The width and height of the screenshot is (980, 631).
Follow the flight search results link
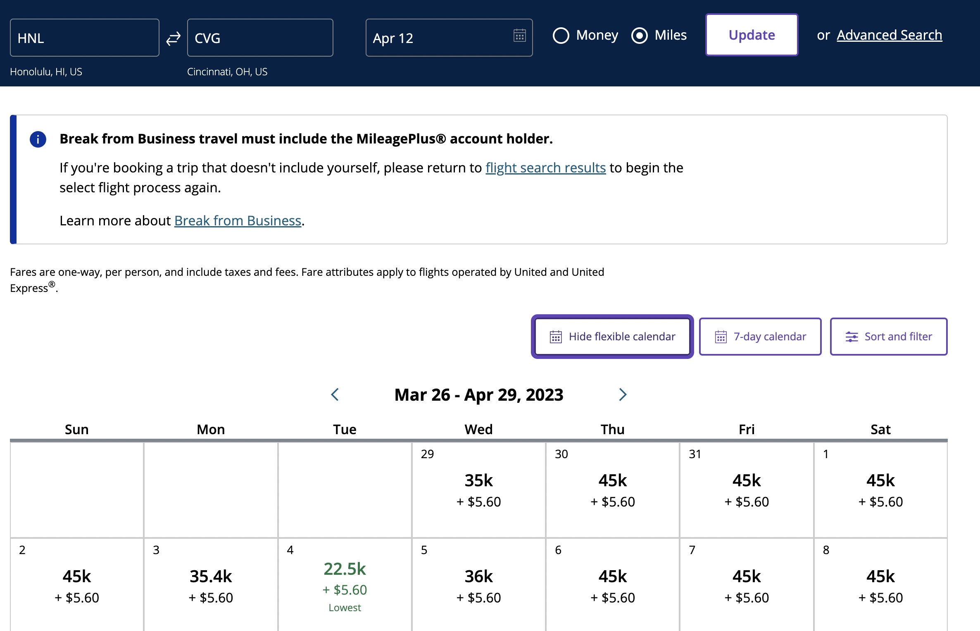pos(545,168)
